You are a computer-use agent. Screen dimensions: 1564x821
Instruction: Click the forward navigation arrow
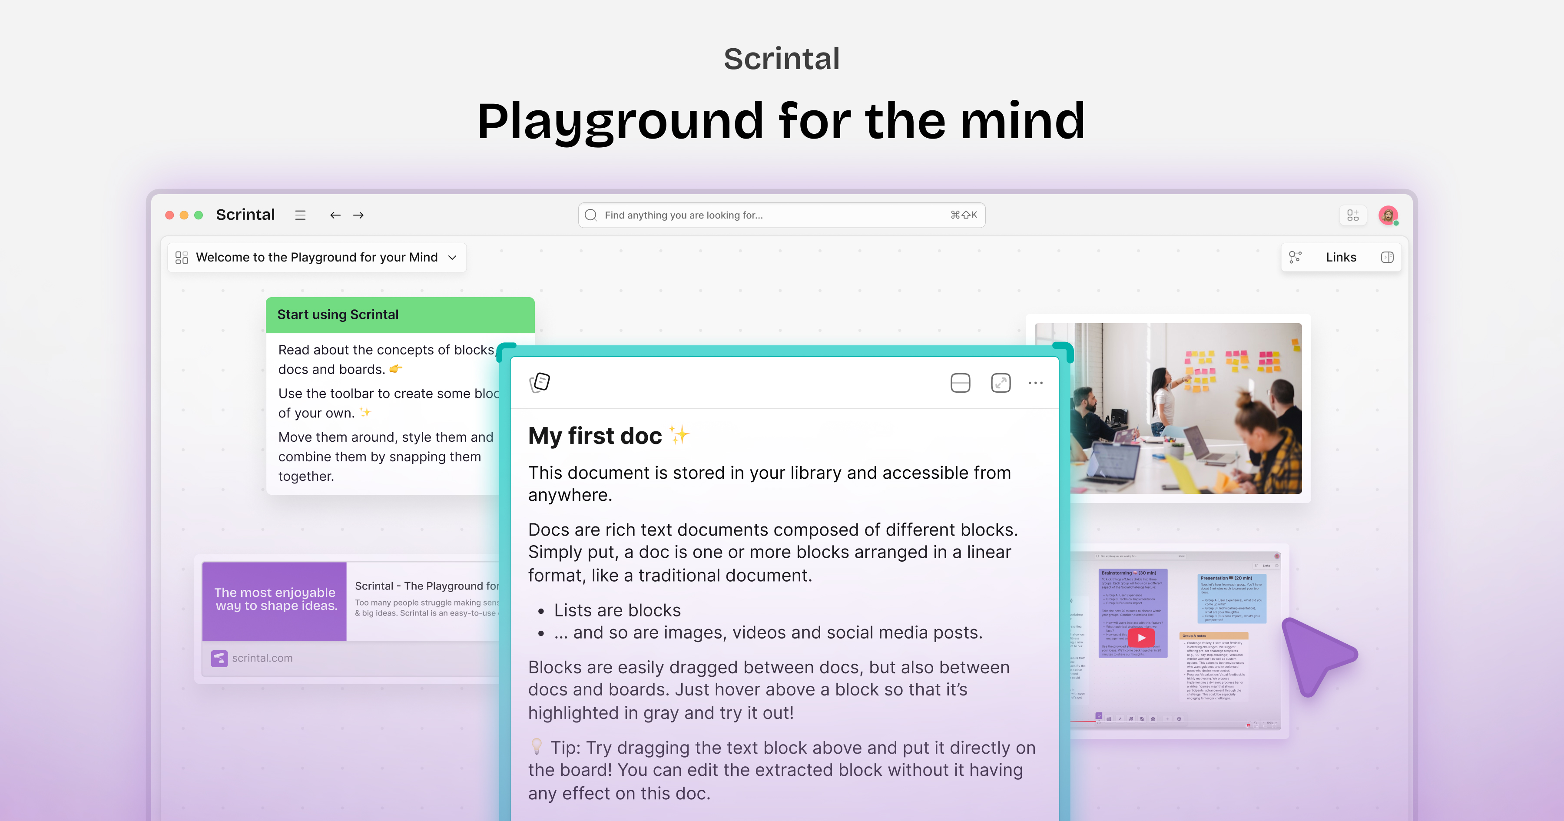[x=358, y=215]
